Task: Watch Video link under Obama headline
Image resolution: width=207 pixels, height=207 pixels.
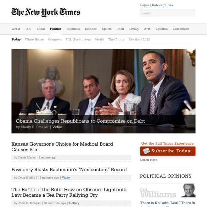Action: 57,127
